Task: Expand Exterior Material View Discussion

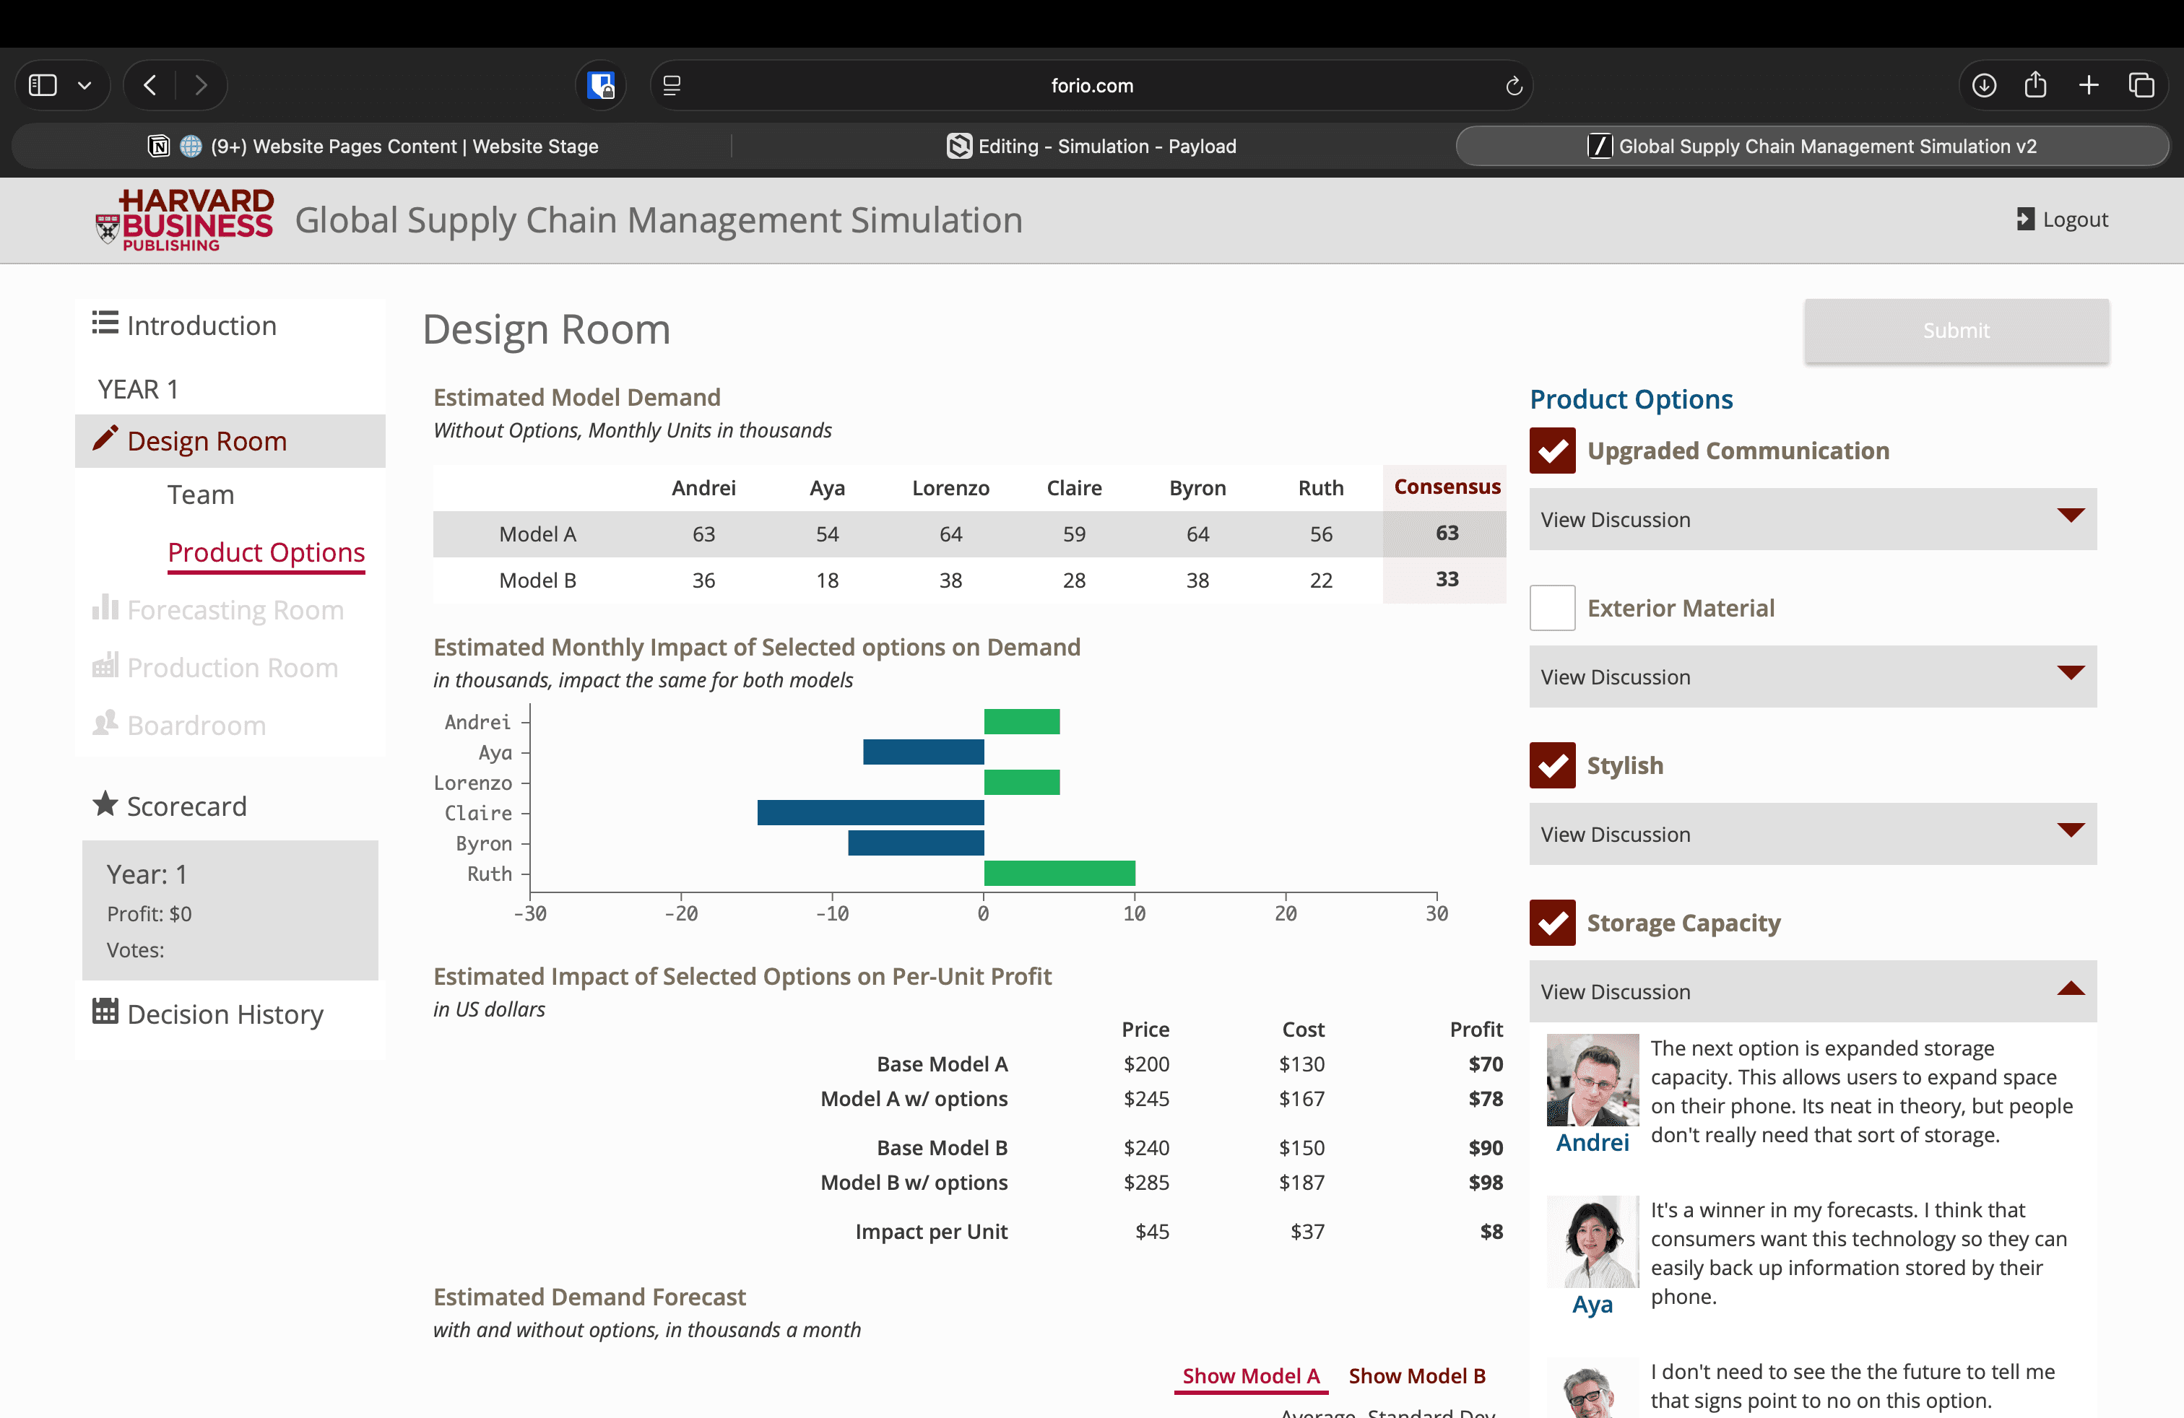Action: click(x=1811, y=677)
